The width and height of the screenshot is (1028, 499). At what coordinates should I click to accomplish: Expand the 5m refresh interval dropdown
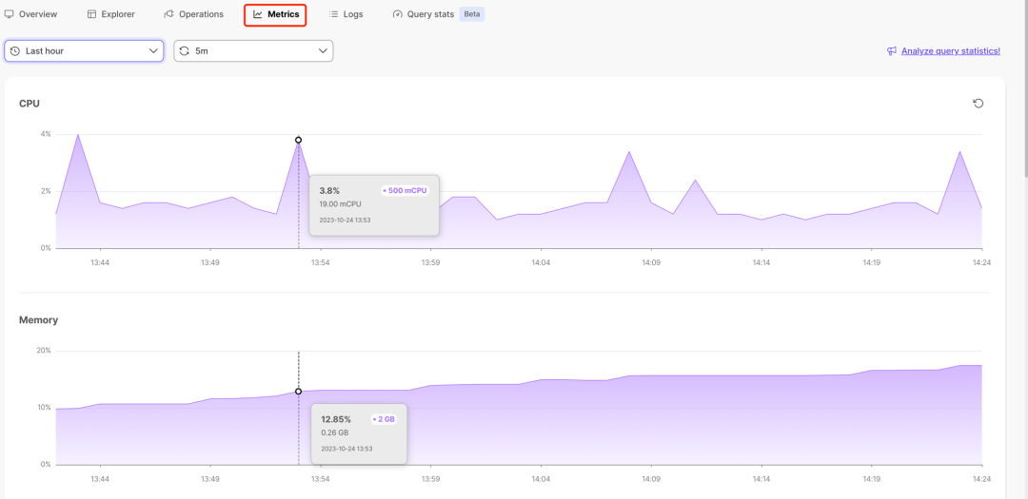tap(253, 50)
